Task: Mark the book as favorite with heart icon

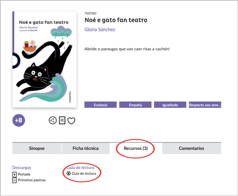Action: coord(71,121)
